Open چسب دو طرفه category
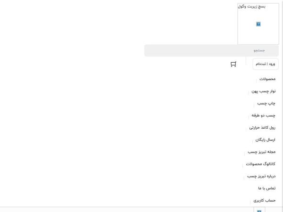 [x=263, y=115]
